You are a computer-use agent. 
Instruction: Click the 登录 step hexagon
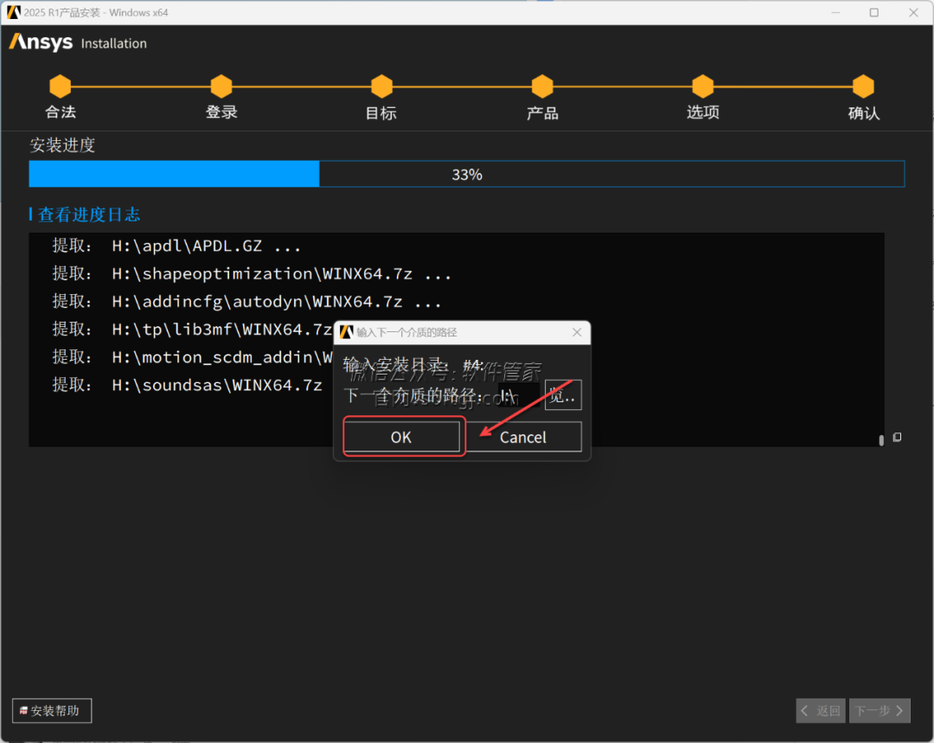pyautogui.click(x=221, y=86)
